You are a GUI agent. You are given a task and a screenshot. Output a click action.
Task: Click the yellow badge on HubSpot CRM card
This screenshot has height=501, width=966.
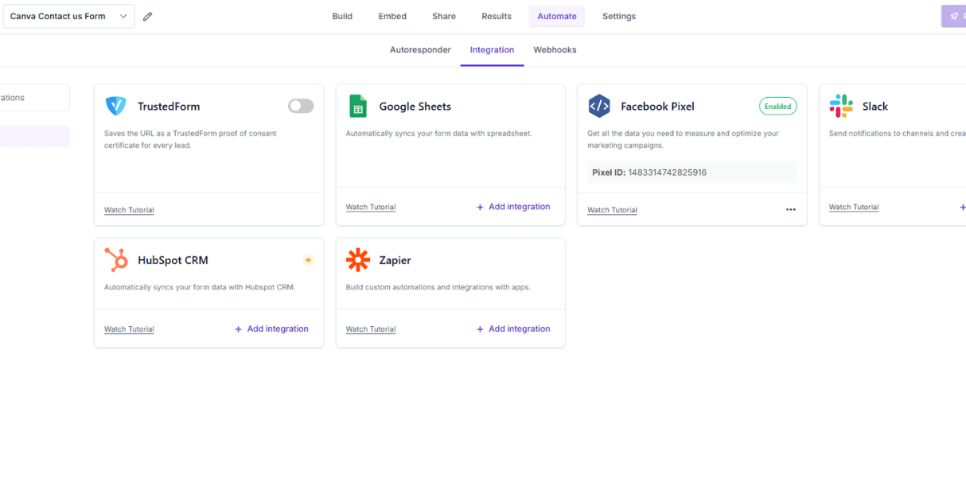tap(308, 260)
